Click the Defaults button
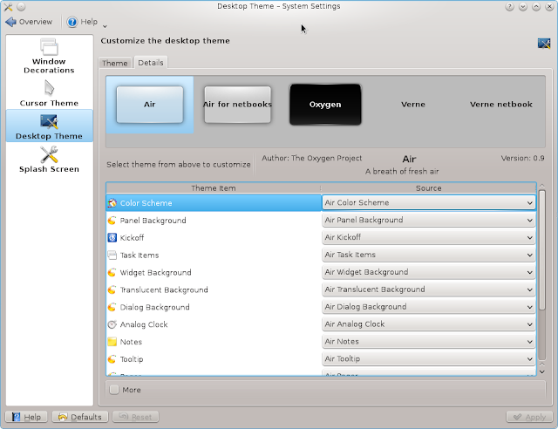 coord(80,417)
